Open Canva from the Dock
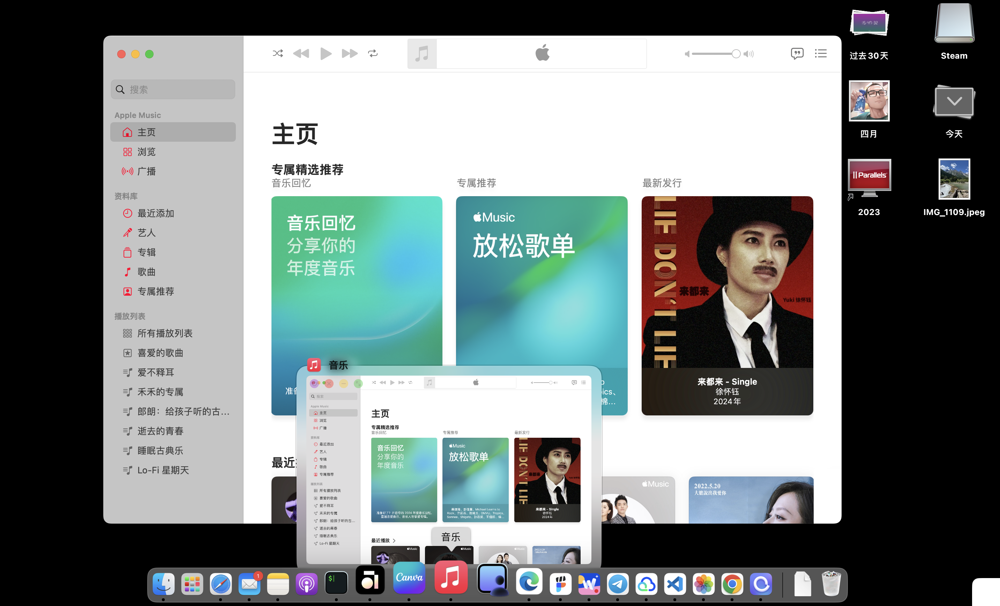Image resolution: width=1000 pixels, height=606 pixels. click(x=409, y=578)
